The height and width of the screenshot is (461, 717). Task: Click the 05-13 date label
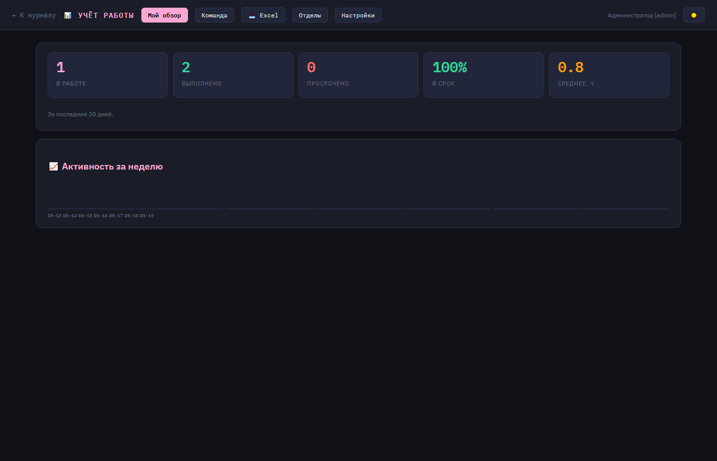(54, 216)
